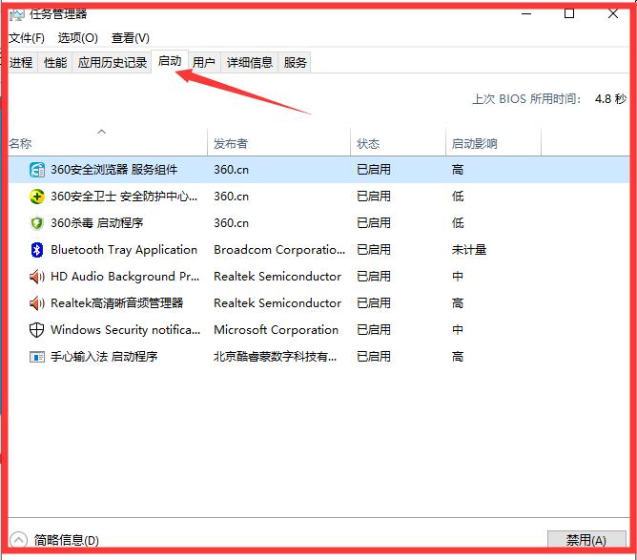Switch to the 详细信息 tab
637x560 pixels.
click(x=250, y=63)
